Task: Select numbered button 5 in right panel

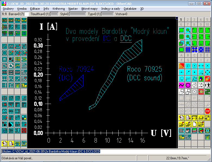Action: pyautogui.click(x=207, y=20)
